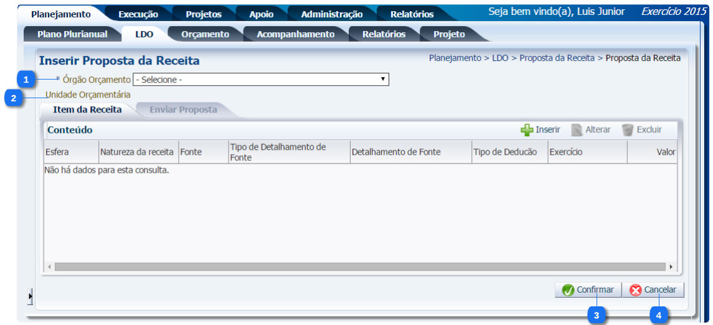Click the red X Cancelar icon
Viewport: 713px width, 325px height.
[x=635, y=290]
